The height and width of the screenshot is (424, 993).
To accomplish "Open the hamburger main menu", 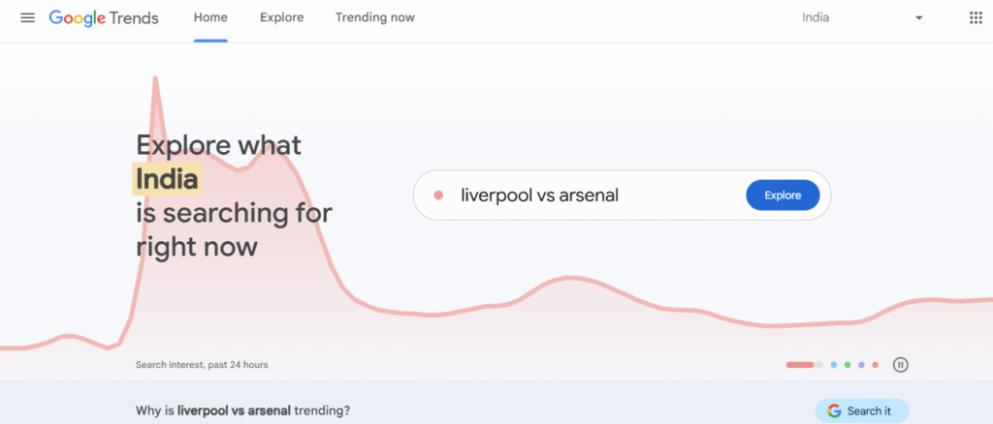I will coord(27,18).
